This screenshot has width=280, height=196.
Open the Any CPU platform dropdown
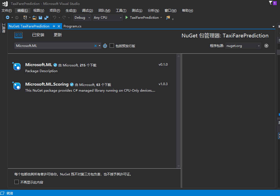(108, 18)
